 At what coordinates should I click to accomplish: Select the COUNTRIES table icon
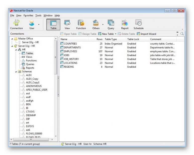coord(62,44)
